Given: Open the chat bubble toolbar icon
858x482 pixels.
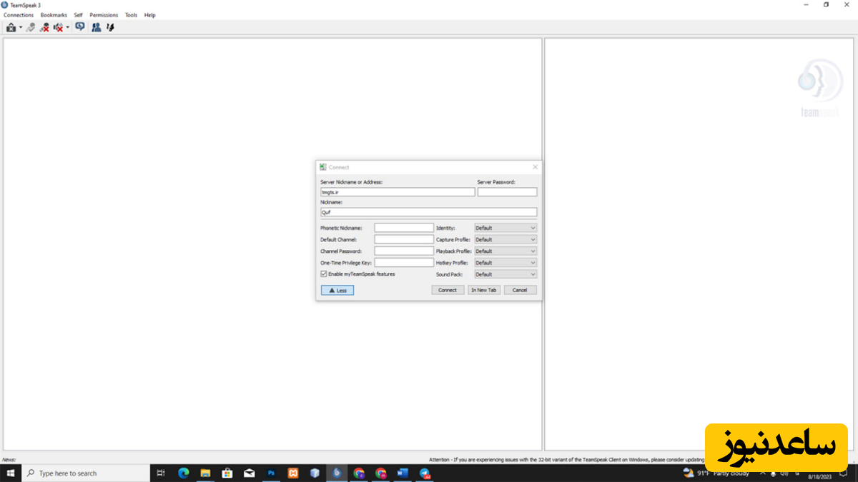Looking at the screenshot, I should 79,27.
